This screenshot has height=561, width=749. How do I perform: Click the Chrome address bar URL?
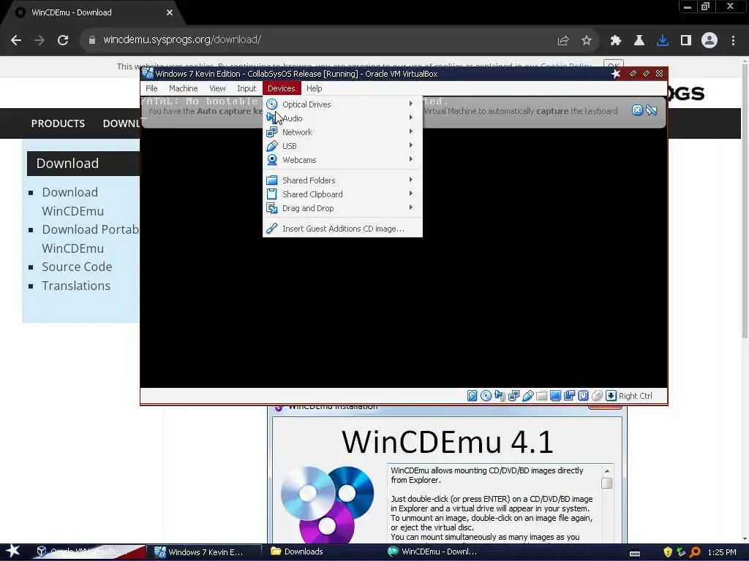coord(182,39)
